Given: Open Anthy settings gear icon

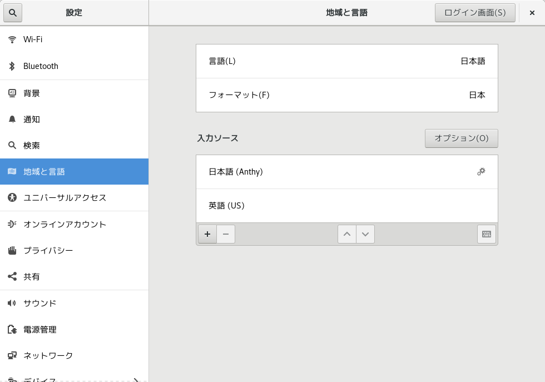Looking at the screenshot, I should [481, 172].
